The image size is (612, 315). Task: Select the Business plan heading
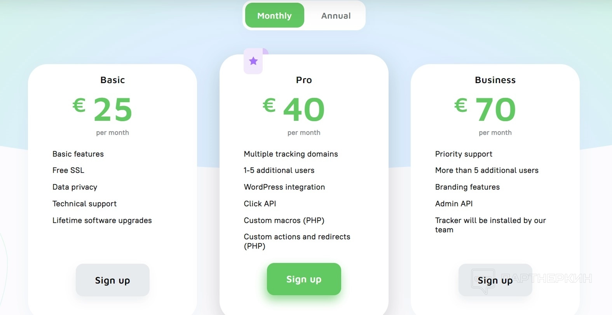(495, 80)
